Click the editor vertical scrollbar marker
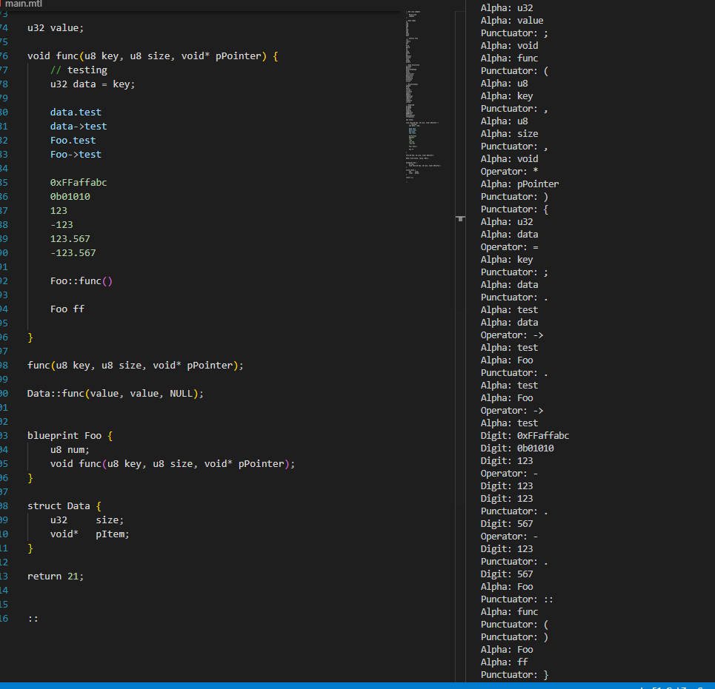 pos(460,218)
